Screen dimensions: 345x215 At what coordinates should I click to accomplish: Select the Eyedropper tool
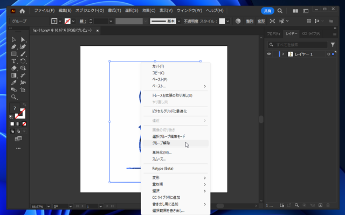click(x=14, y=82)
